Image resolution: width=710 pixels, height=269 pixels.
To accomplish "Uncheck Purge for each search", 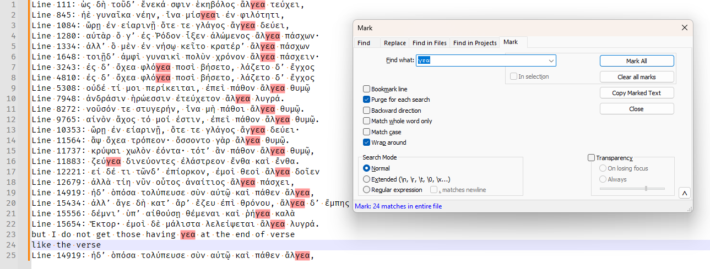I will pyautogui.click(x=367, y=100).
